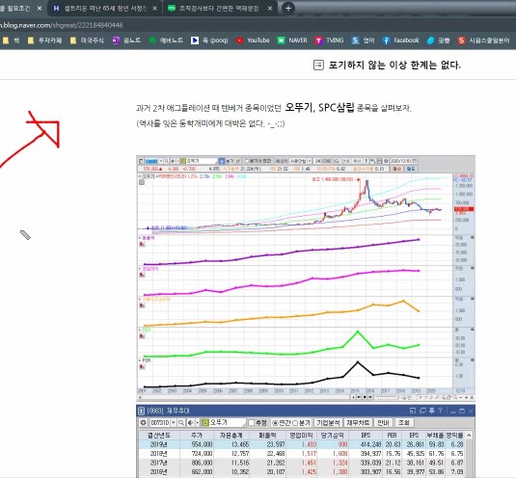Toggle the small checkbox under the 오뚜기 chart legend
Viewport: 516px width, 478px height.
point(142,182)
